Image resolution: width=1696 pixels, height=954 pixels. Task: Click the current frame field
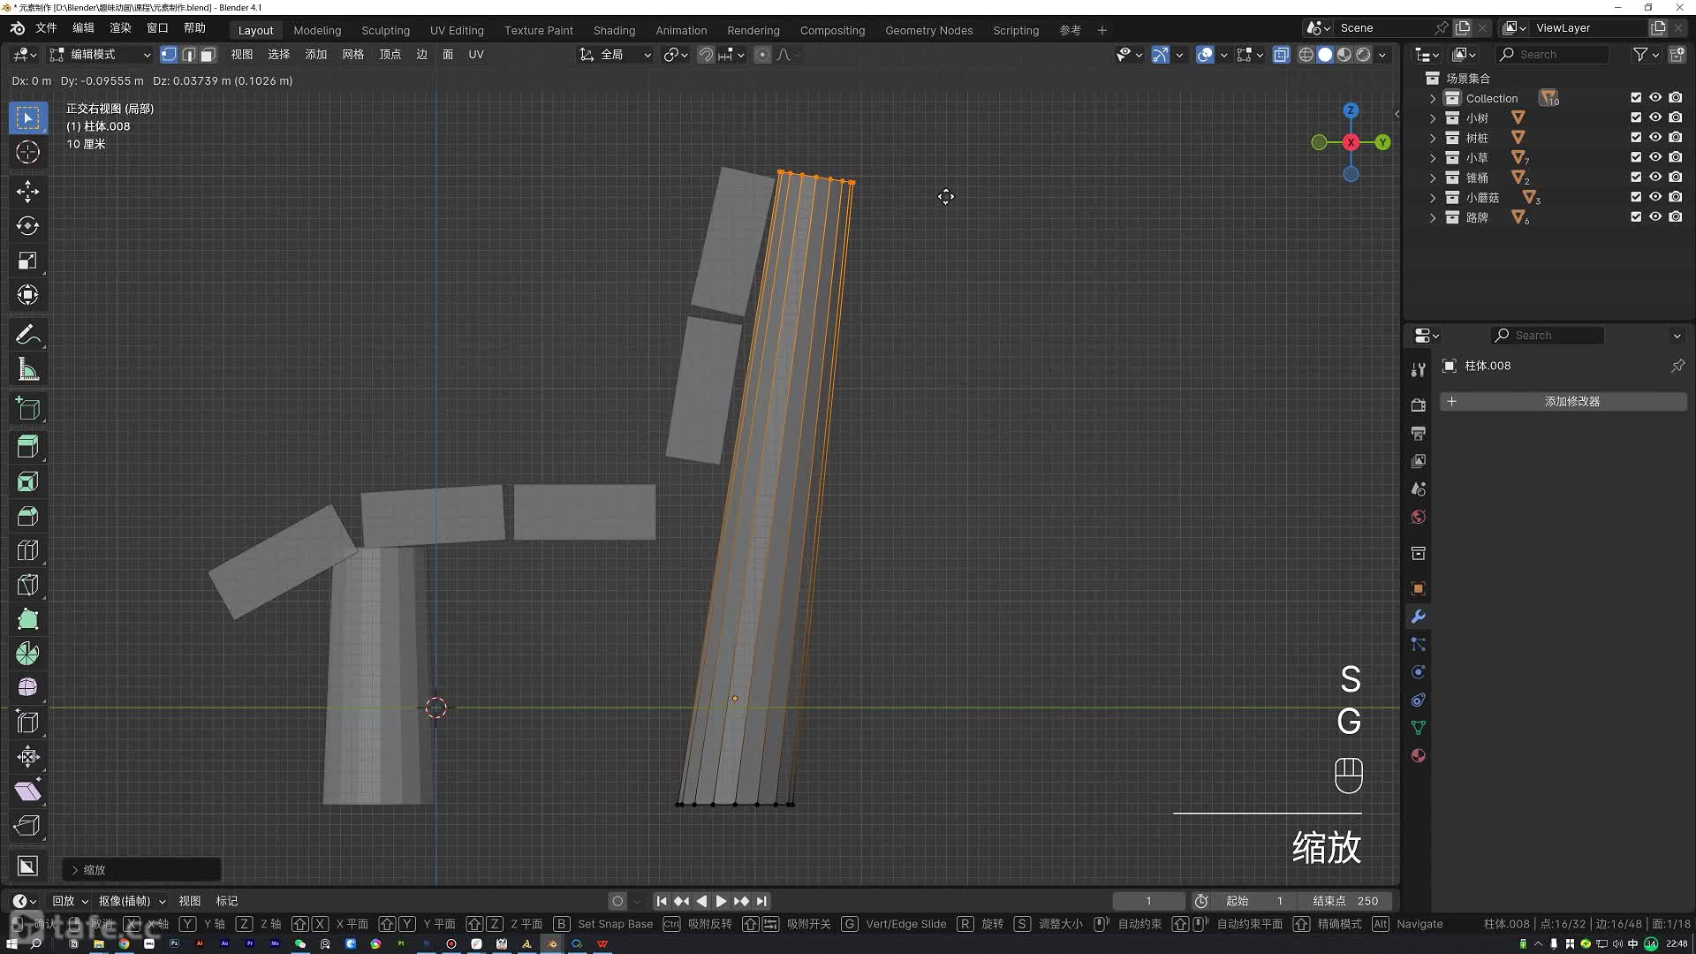click(1148, 901)
